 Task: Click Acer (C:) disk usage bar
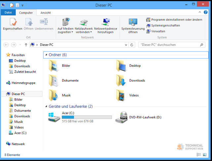coord(87,117)
